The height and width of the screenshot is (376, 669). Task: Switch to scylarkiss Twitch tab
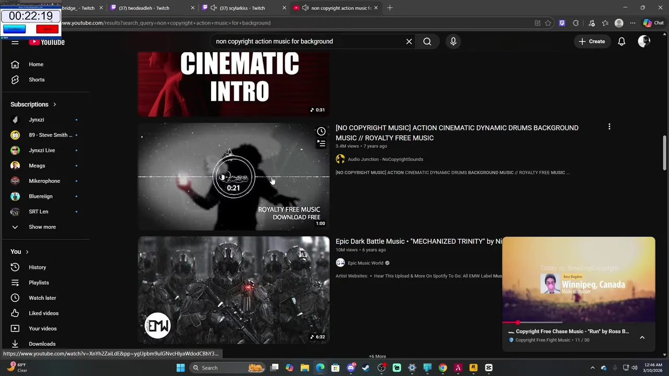(242, 8)
